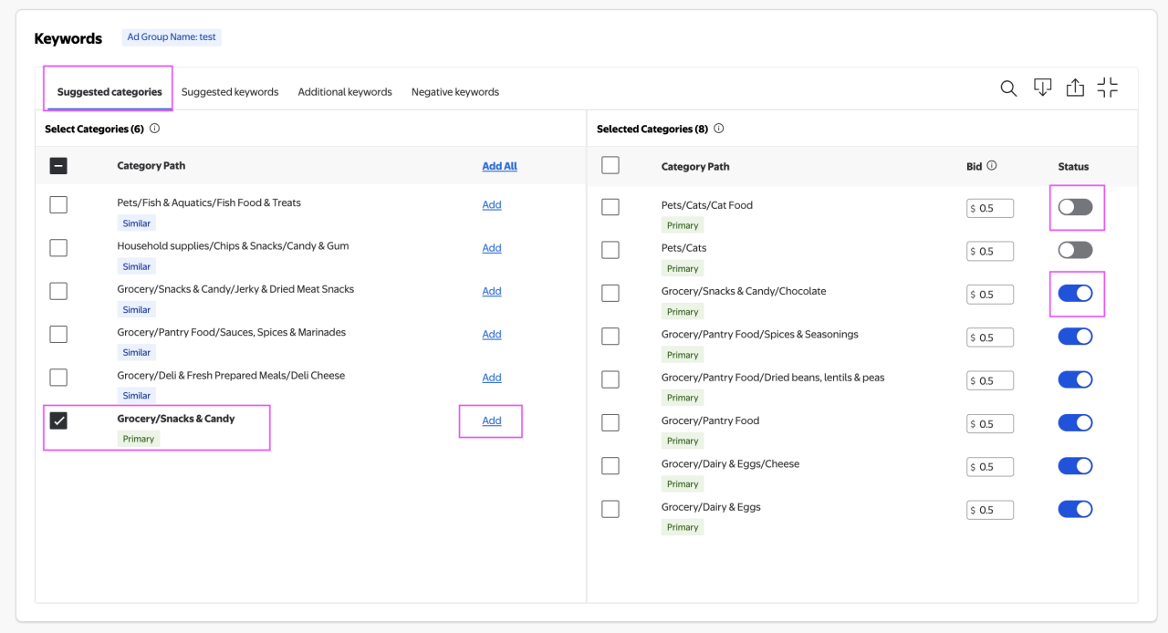Click the Add All link
The width and height of the screenshot is (1168, 633).
pyautogui.click(x=499, y=166)
